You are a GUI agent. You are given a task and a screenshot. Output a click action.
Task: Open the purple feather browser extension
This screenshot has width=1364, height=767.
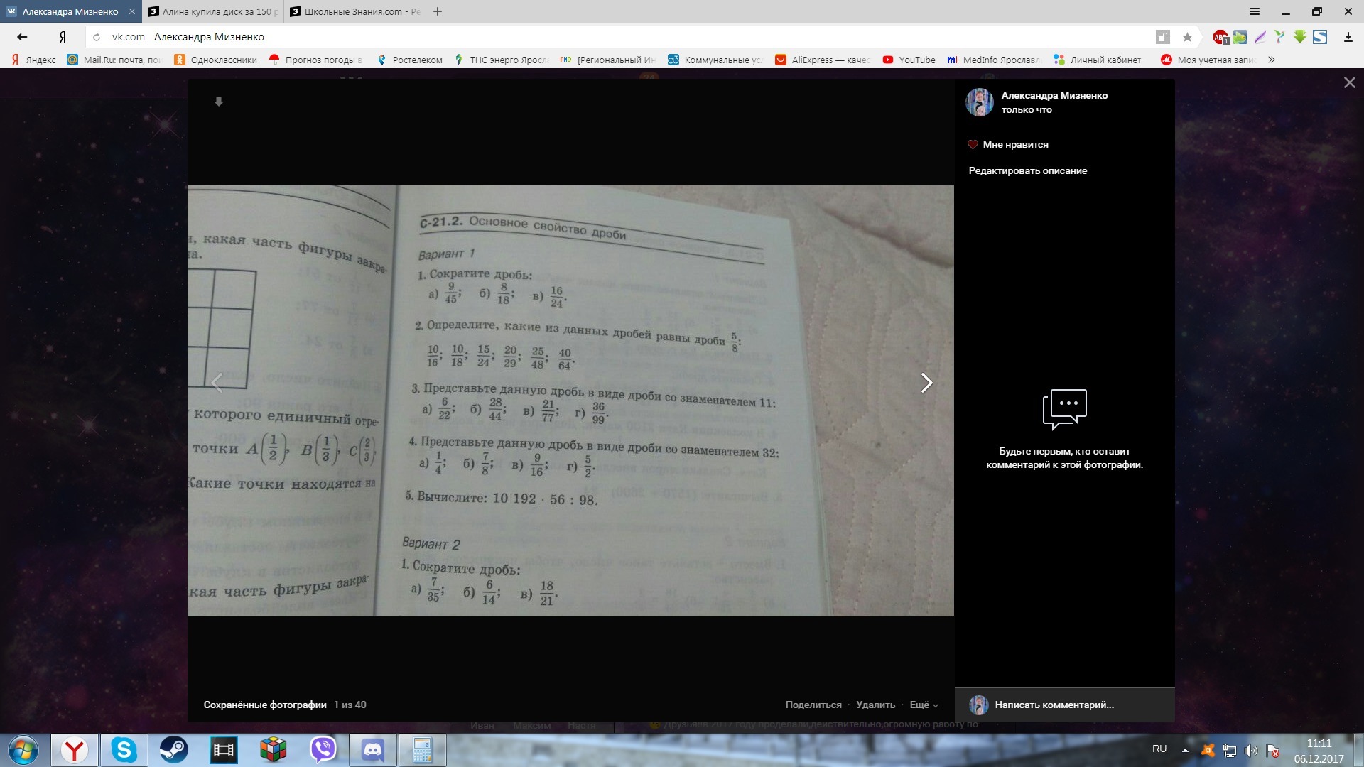click(x=1260, y=37)
